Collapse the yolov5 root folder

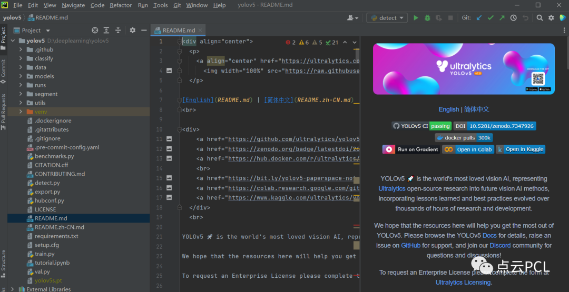coord(13,41)
